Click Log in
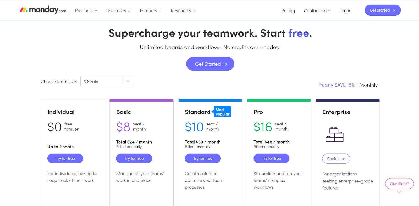The image size is (419, 206). point(345,11)
